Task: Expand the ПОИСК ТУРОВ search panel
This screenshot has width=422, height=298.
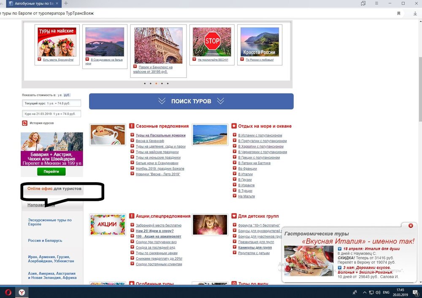Action: tap(191, 101)
